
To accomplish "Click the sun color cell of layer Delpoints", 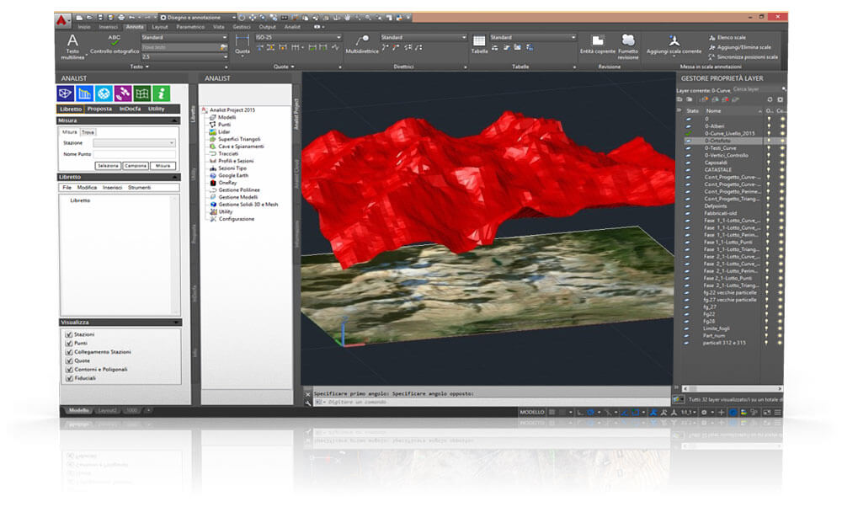I will (781, 205).
